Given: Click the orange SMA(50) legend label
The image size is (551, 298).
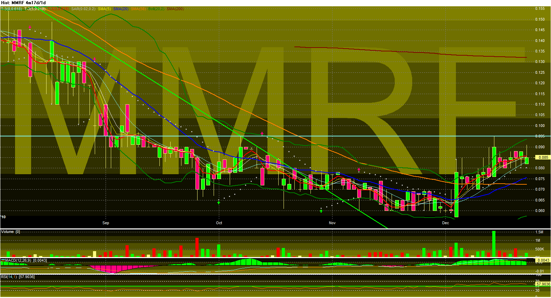Looking at the screenshot, I should [138, 9].
